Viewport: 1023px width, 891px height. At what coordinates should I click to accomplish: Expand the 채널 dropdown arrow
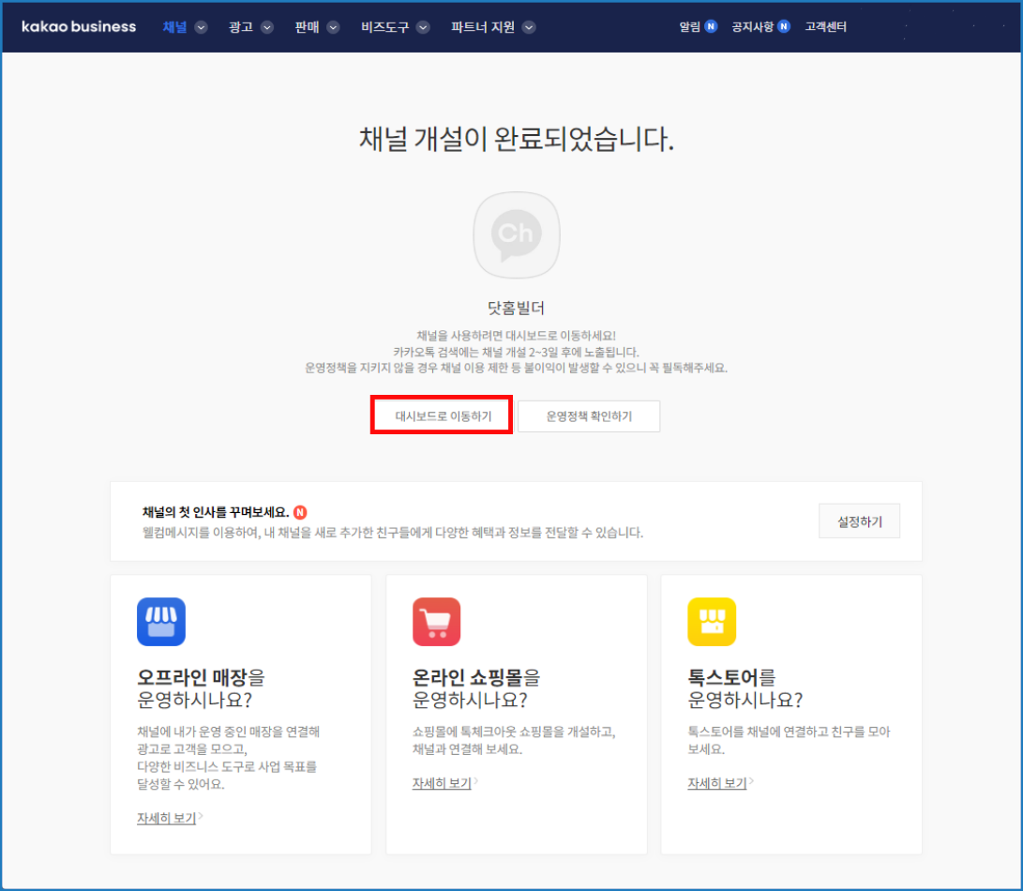tap(201, 27)
